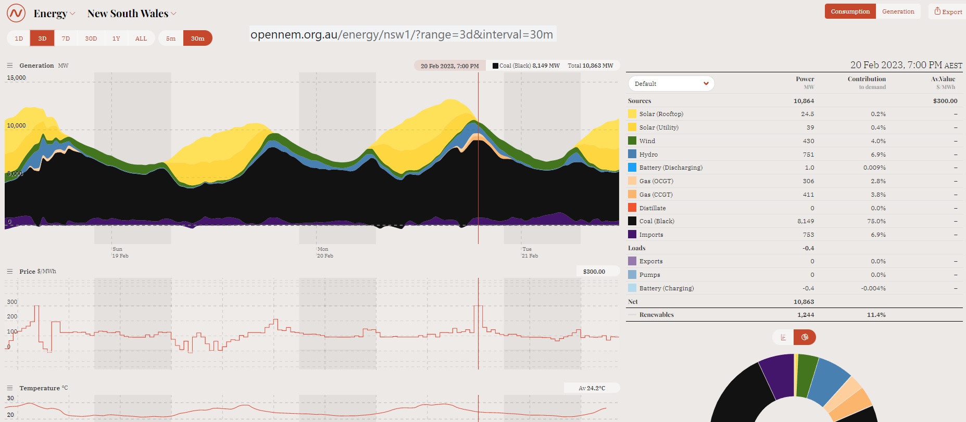Click the Export share icon

coord(937,11)
